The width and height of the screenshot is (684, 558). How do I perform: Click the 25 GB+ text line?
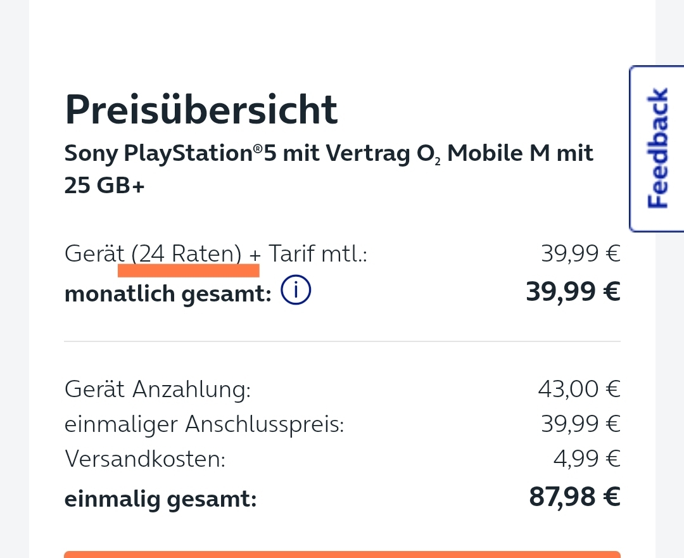[x=104, y=186]
